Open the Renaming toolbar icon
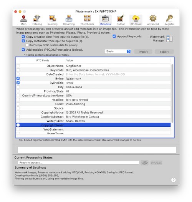The image size is (192, 202). (x=69, y=20)
